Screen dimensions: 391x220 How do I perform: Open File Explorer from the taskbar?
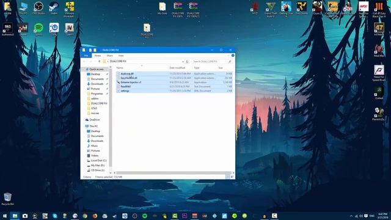point(15,216)
